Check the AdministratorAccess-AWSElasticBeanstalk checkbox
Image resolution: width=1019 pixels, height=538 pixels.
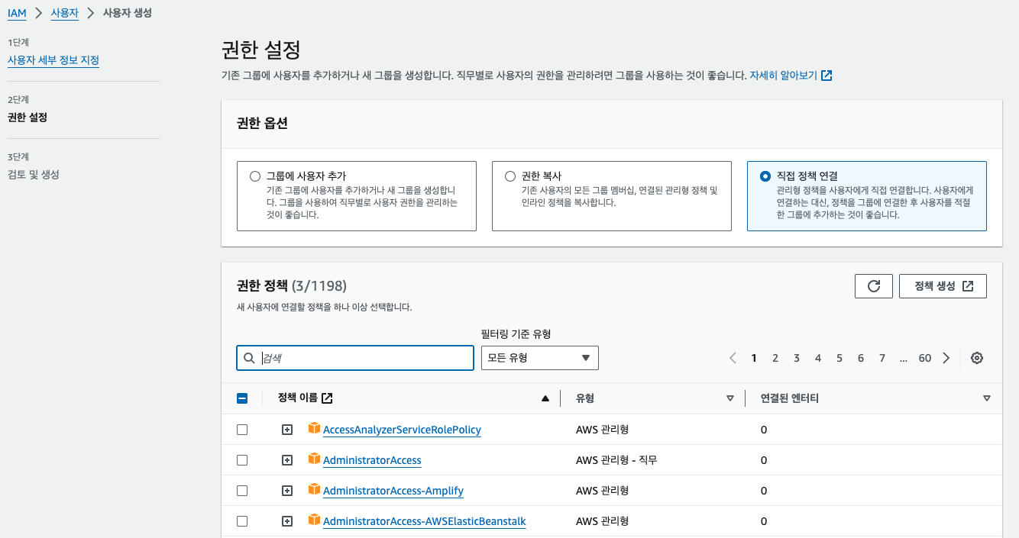[242, 521]
